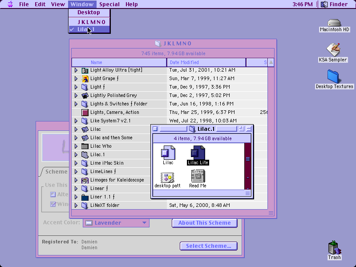The width and height of the screenshot is (356, 267).
Task: Reverse sort order in JKLMNO window
Action: (x=271, y=62)
